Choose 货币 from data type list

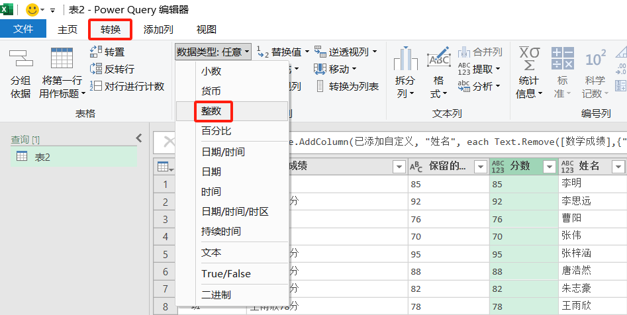(232, 91)
